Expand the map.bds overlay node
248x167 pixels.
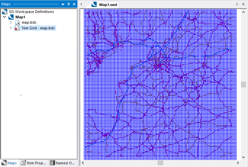point(11,23)
